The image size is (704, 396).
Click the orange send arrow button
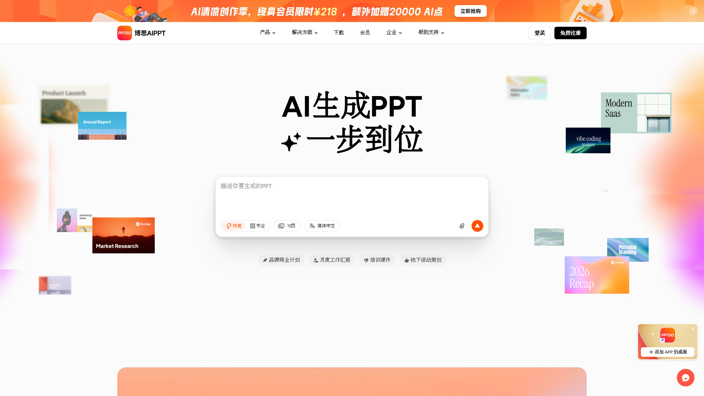click(x=477, y=226)
